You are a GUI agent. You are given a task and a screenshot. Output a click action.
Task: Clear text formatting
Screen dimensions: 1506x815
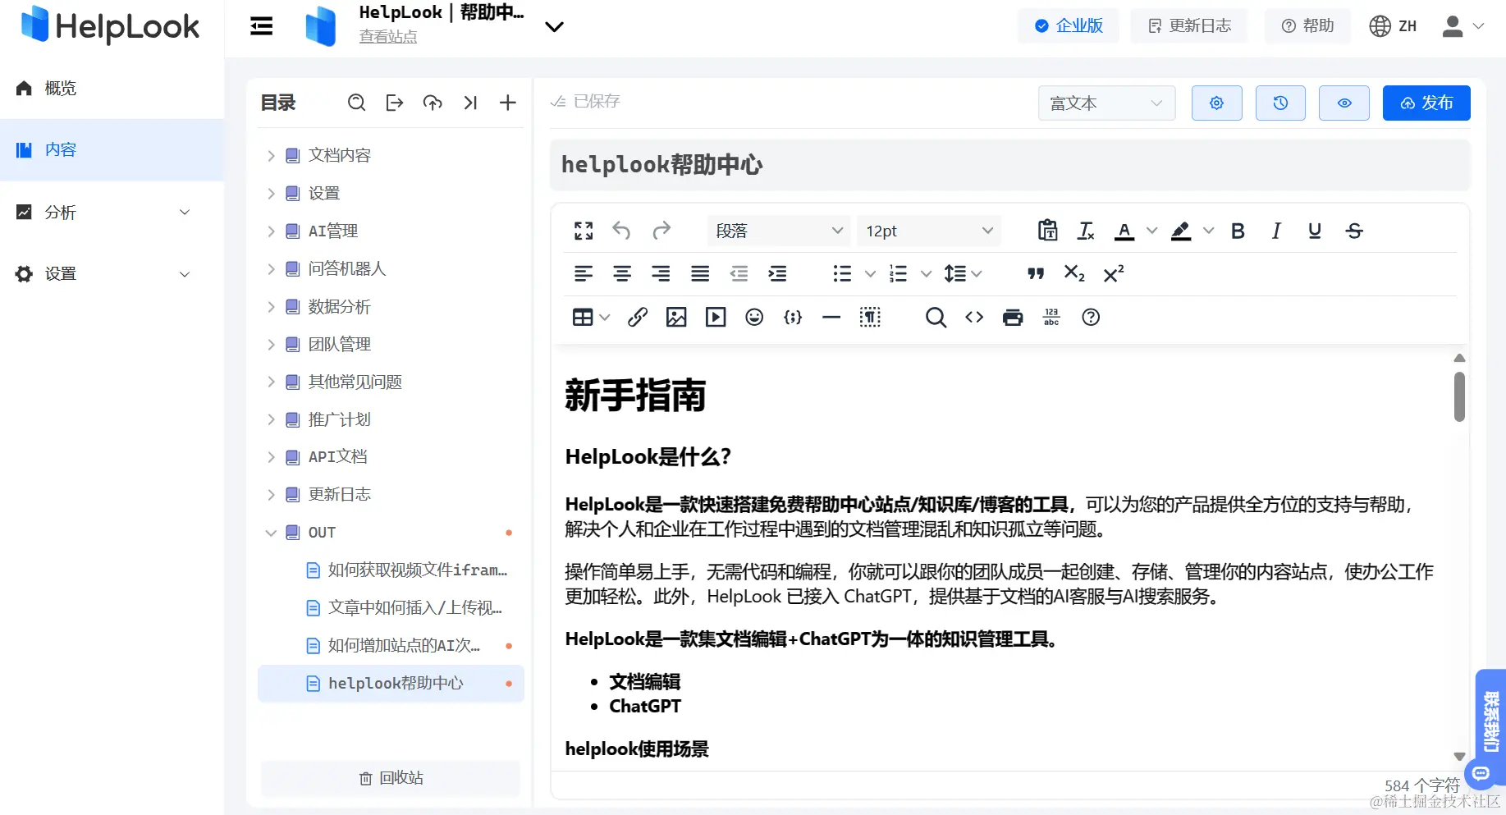tap(1086, 231)
